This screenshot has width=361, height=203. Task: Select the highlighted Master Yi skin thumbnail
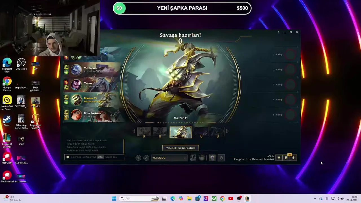coord(180,132)
